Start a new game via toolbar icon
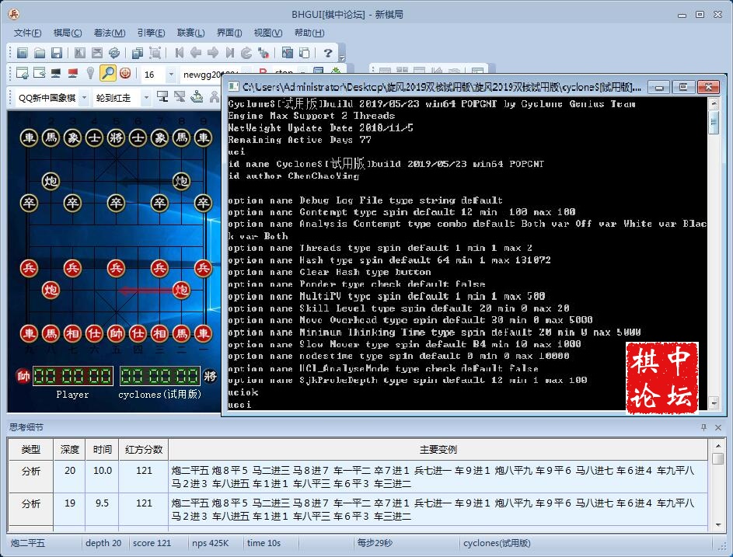Viewport: 733px width, 557px height. 22,53
